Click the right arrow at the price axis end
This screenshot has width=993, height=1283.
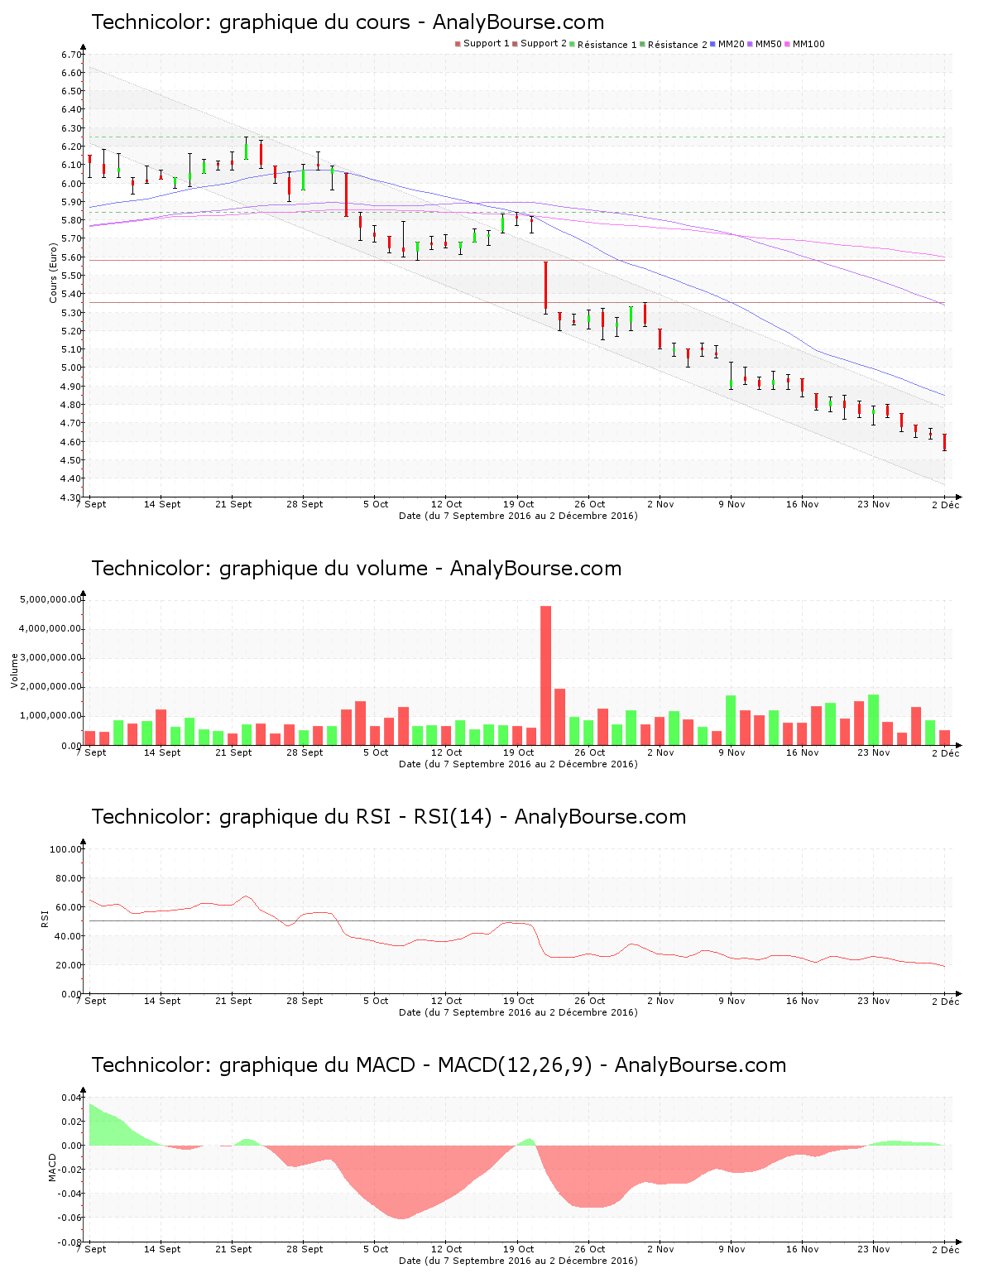pos(960,498)
